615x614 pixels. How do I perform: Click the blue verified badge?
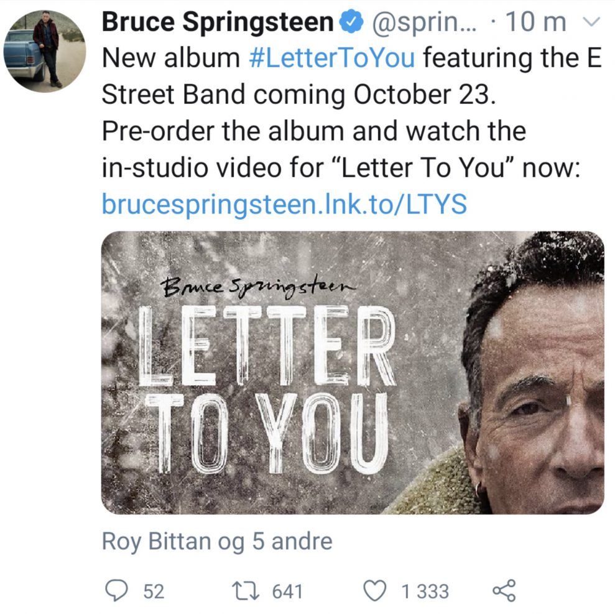pos(353,23)
